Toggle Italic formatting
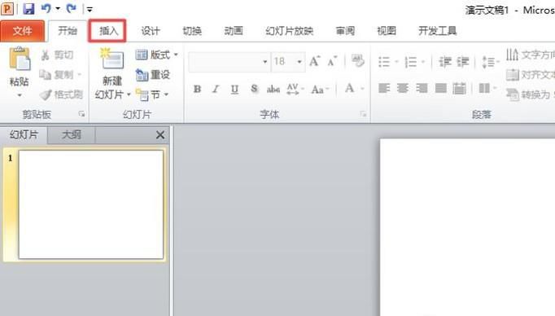The width and height of the screenshot is (555, 316). tap(216, 89)
